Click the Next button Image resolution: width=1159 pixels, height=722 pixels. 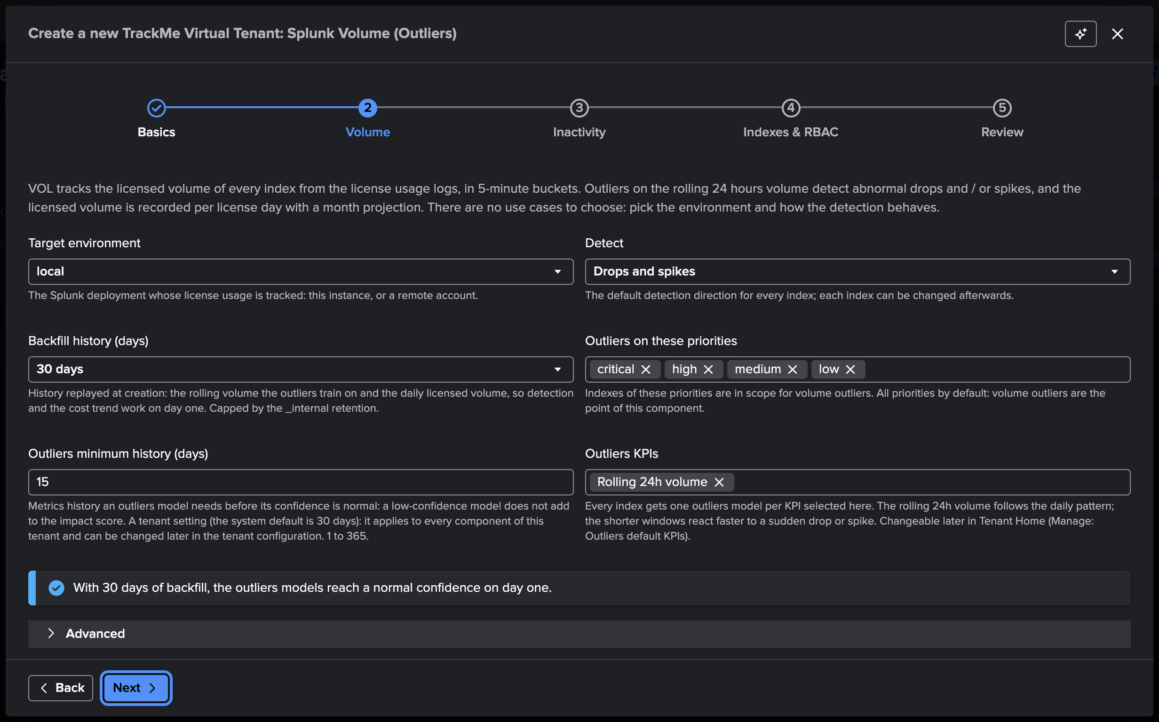coord(135,688)
